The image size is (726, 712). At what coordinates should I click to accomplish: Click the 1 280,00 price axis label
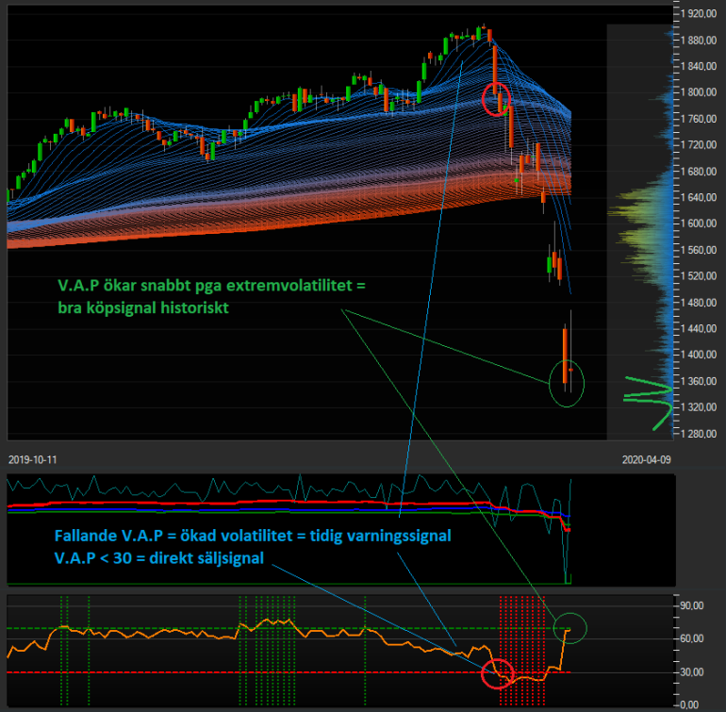pyautogui.click(x=699, y=434)
